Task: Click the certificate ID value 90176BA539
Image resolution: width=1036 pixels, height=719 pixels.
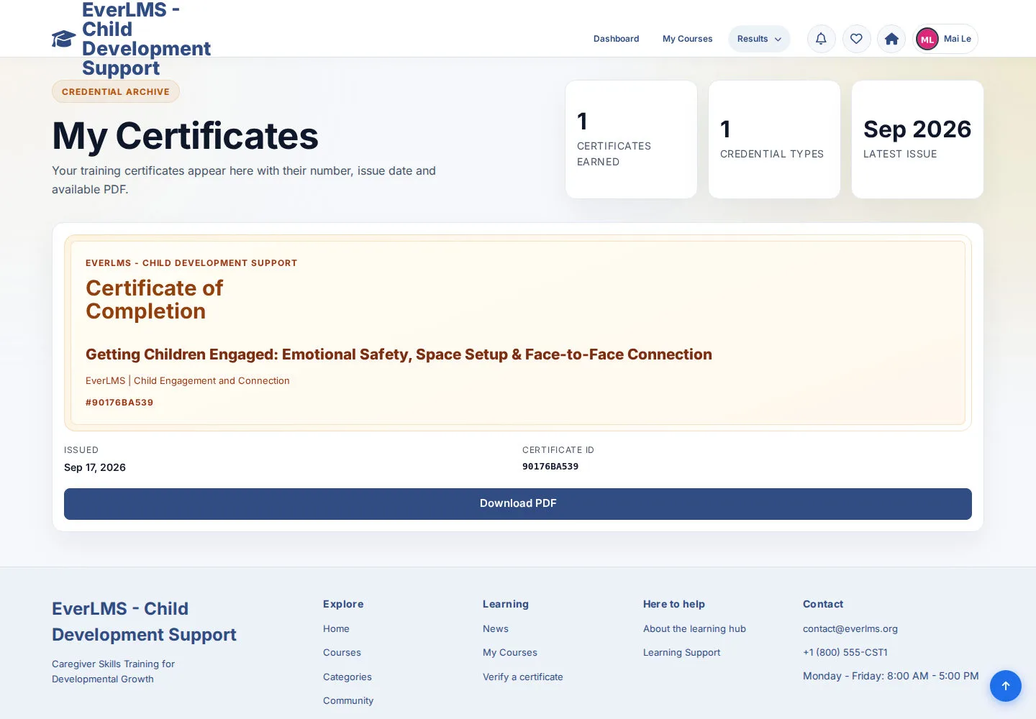Action: 550,467
